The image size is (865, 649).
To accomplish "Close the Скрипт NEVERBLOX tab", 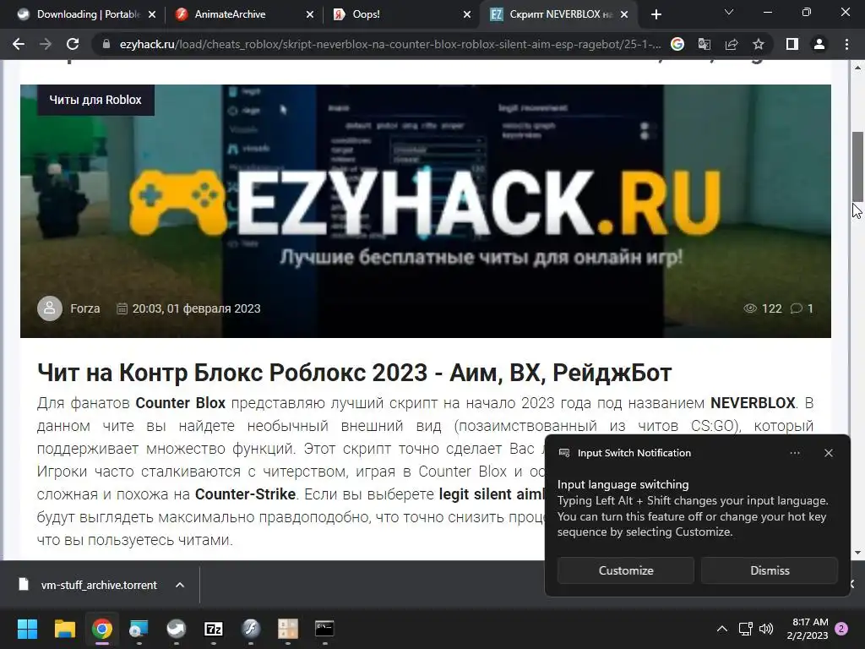I will point(624,14).
